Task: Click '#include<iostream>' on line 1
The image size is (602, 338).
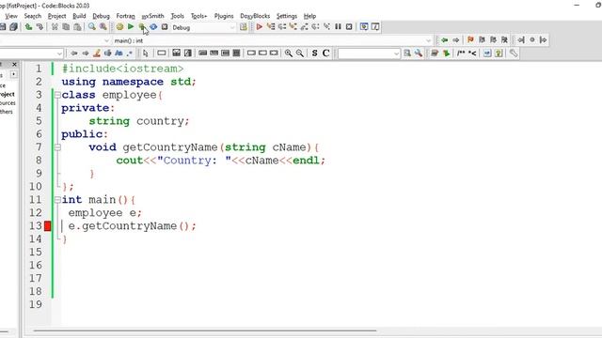Action: point(123,69)
